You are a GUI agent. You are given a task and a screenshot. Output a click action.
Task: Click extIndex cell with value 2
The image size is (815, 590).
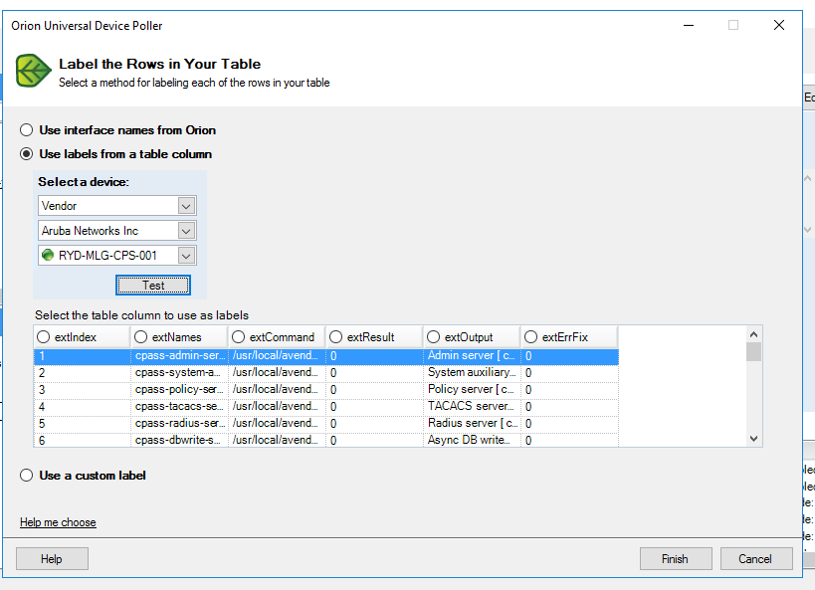pyautogui.click(x=83, y=373)
